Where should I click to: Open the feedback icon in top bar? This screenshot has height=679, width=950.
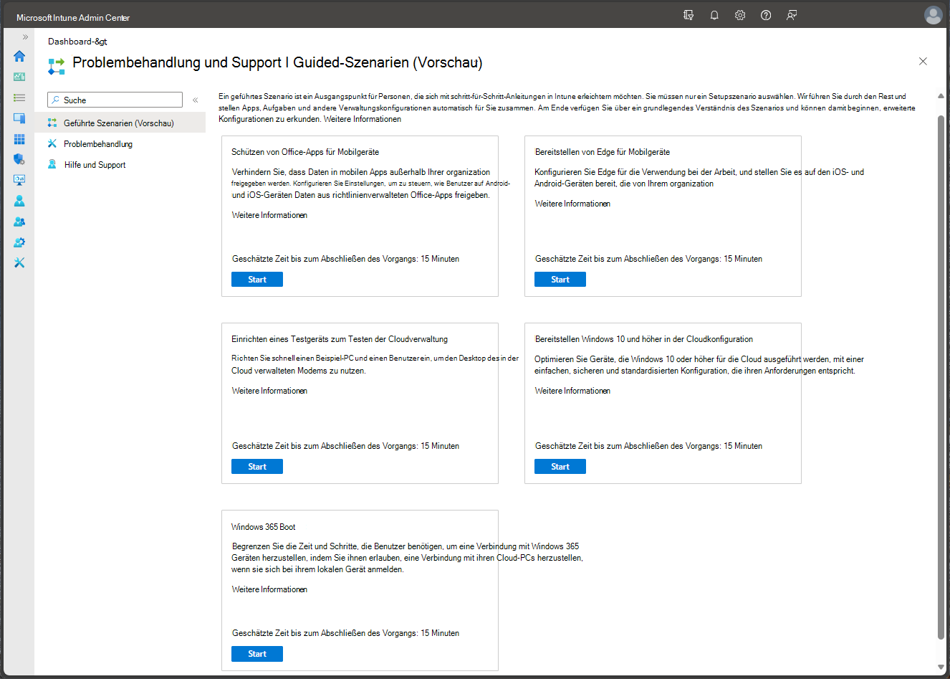[x=792, y=15]
